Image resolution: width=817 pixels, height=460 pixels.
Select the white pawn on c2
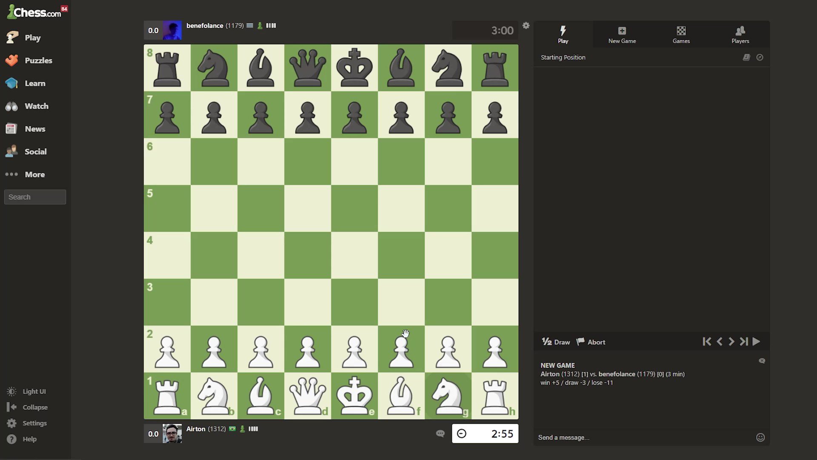(x=261, y=349)
